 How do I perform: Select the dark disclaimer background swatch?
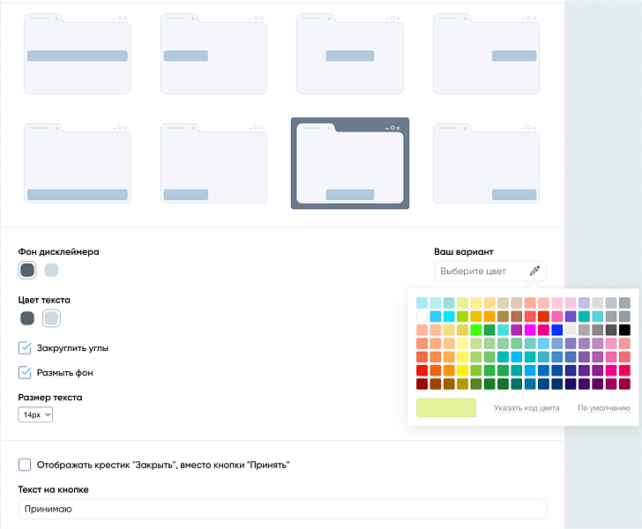[x=27, y=271]
